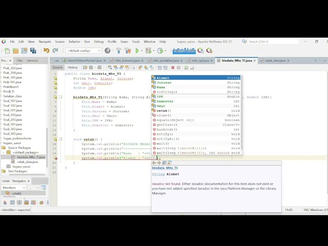328x246 pixels.
Task: Toggle Show Inner Classes navigator filter
Action: (x=33, y=202)
